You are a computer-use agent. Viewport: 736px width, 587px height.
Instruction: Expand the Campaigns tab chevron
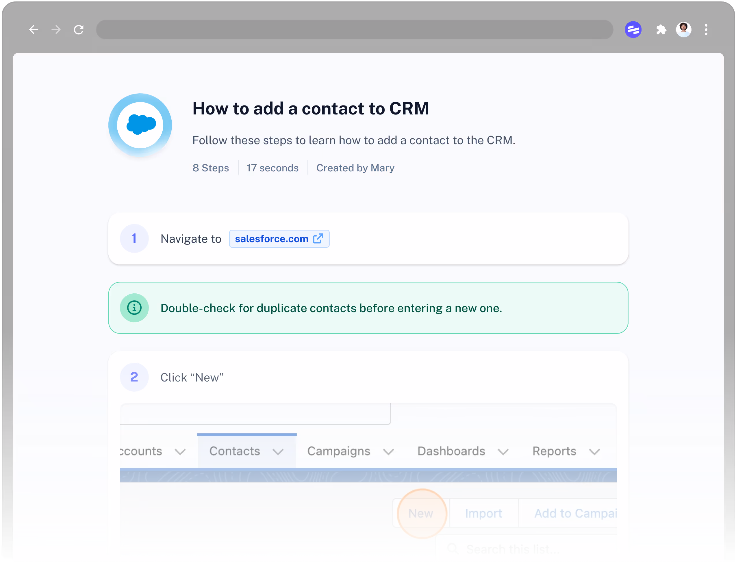click(x=388, y=452)
